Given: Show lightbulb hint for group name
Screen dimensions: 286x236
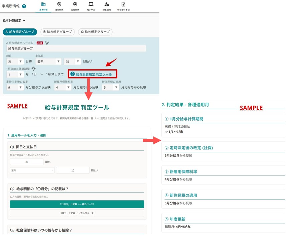Looking at the screenshot, I should [x=47, y=43].
